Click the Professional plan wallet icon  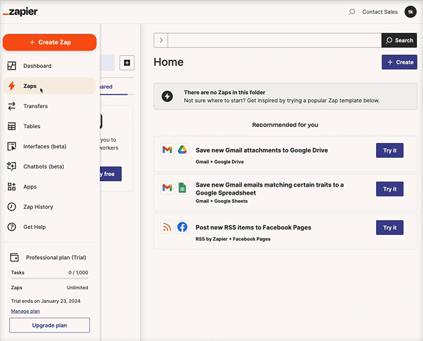click(x=14, y=257)
